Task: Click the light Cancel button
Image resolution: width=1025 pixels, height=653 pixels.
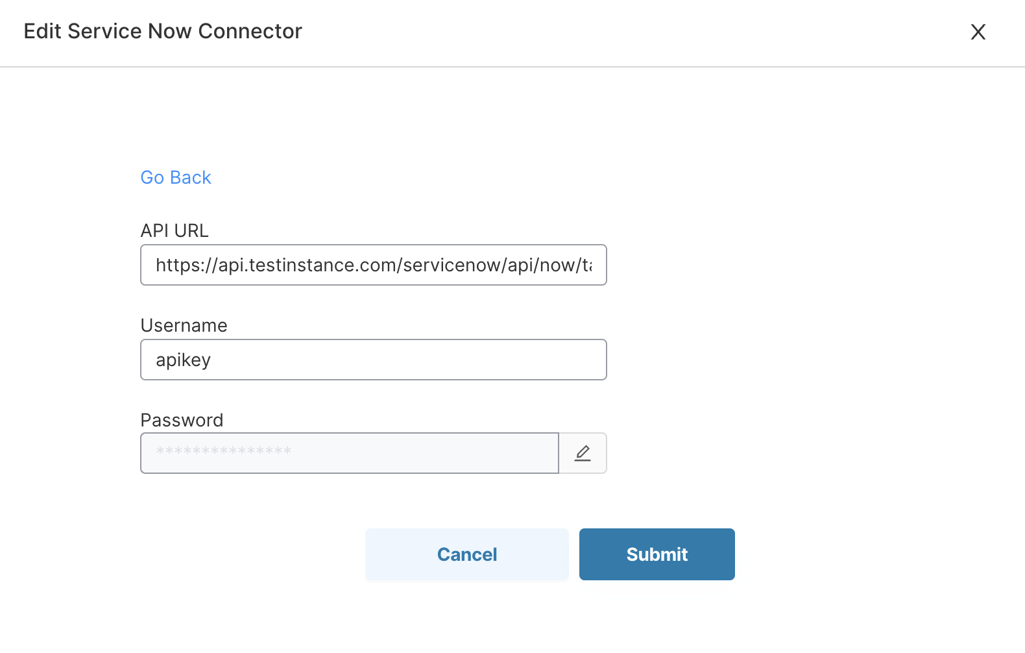Action: (467, 554)
